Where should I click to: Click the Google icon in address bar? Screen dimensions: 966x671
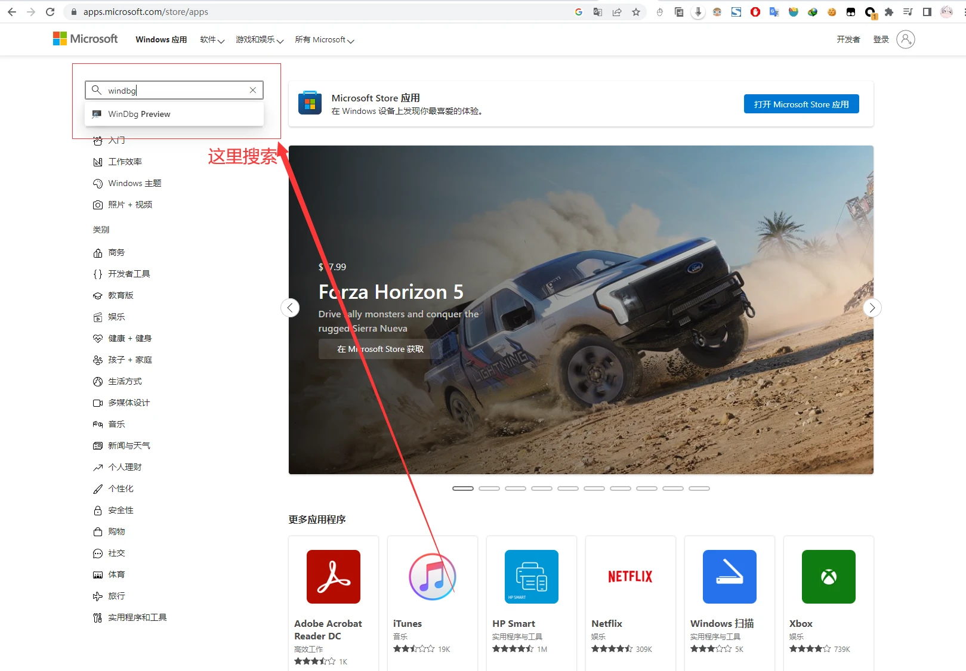pyautogui.click(x=578, y=12)
